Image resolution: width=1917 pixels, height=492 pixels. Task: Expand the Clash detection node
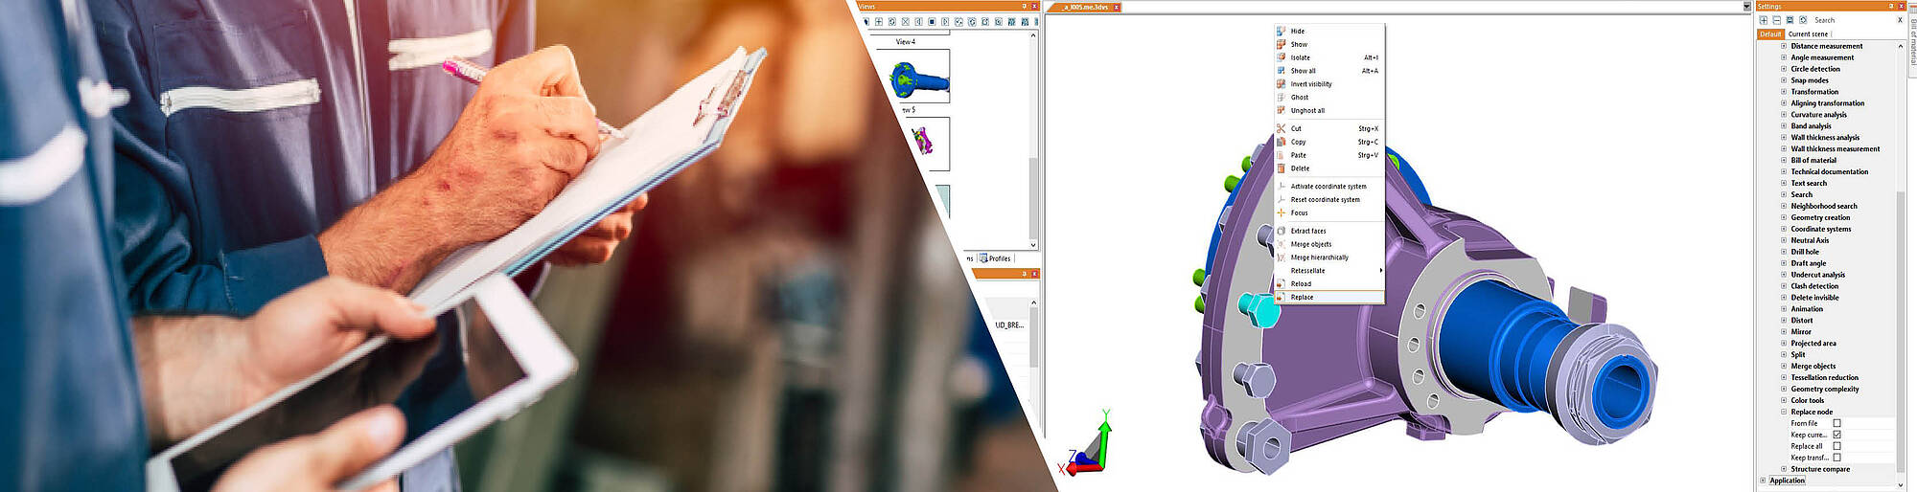pyautogui.click(x=1784, y=286)
